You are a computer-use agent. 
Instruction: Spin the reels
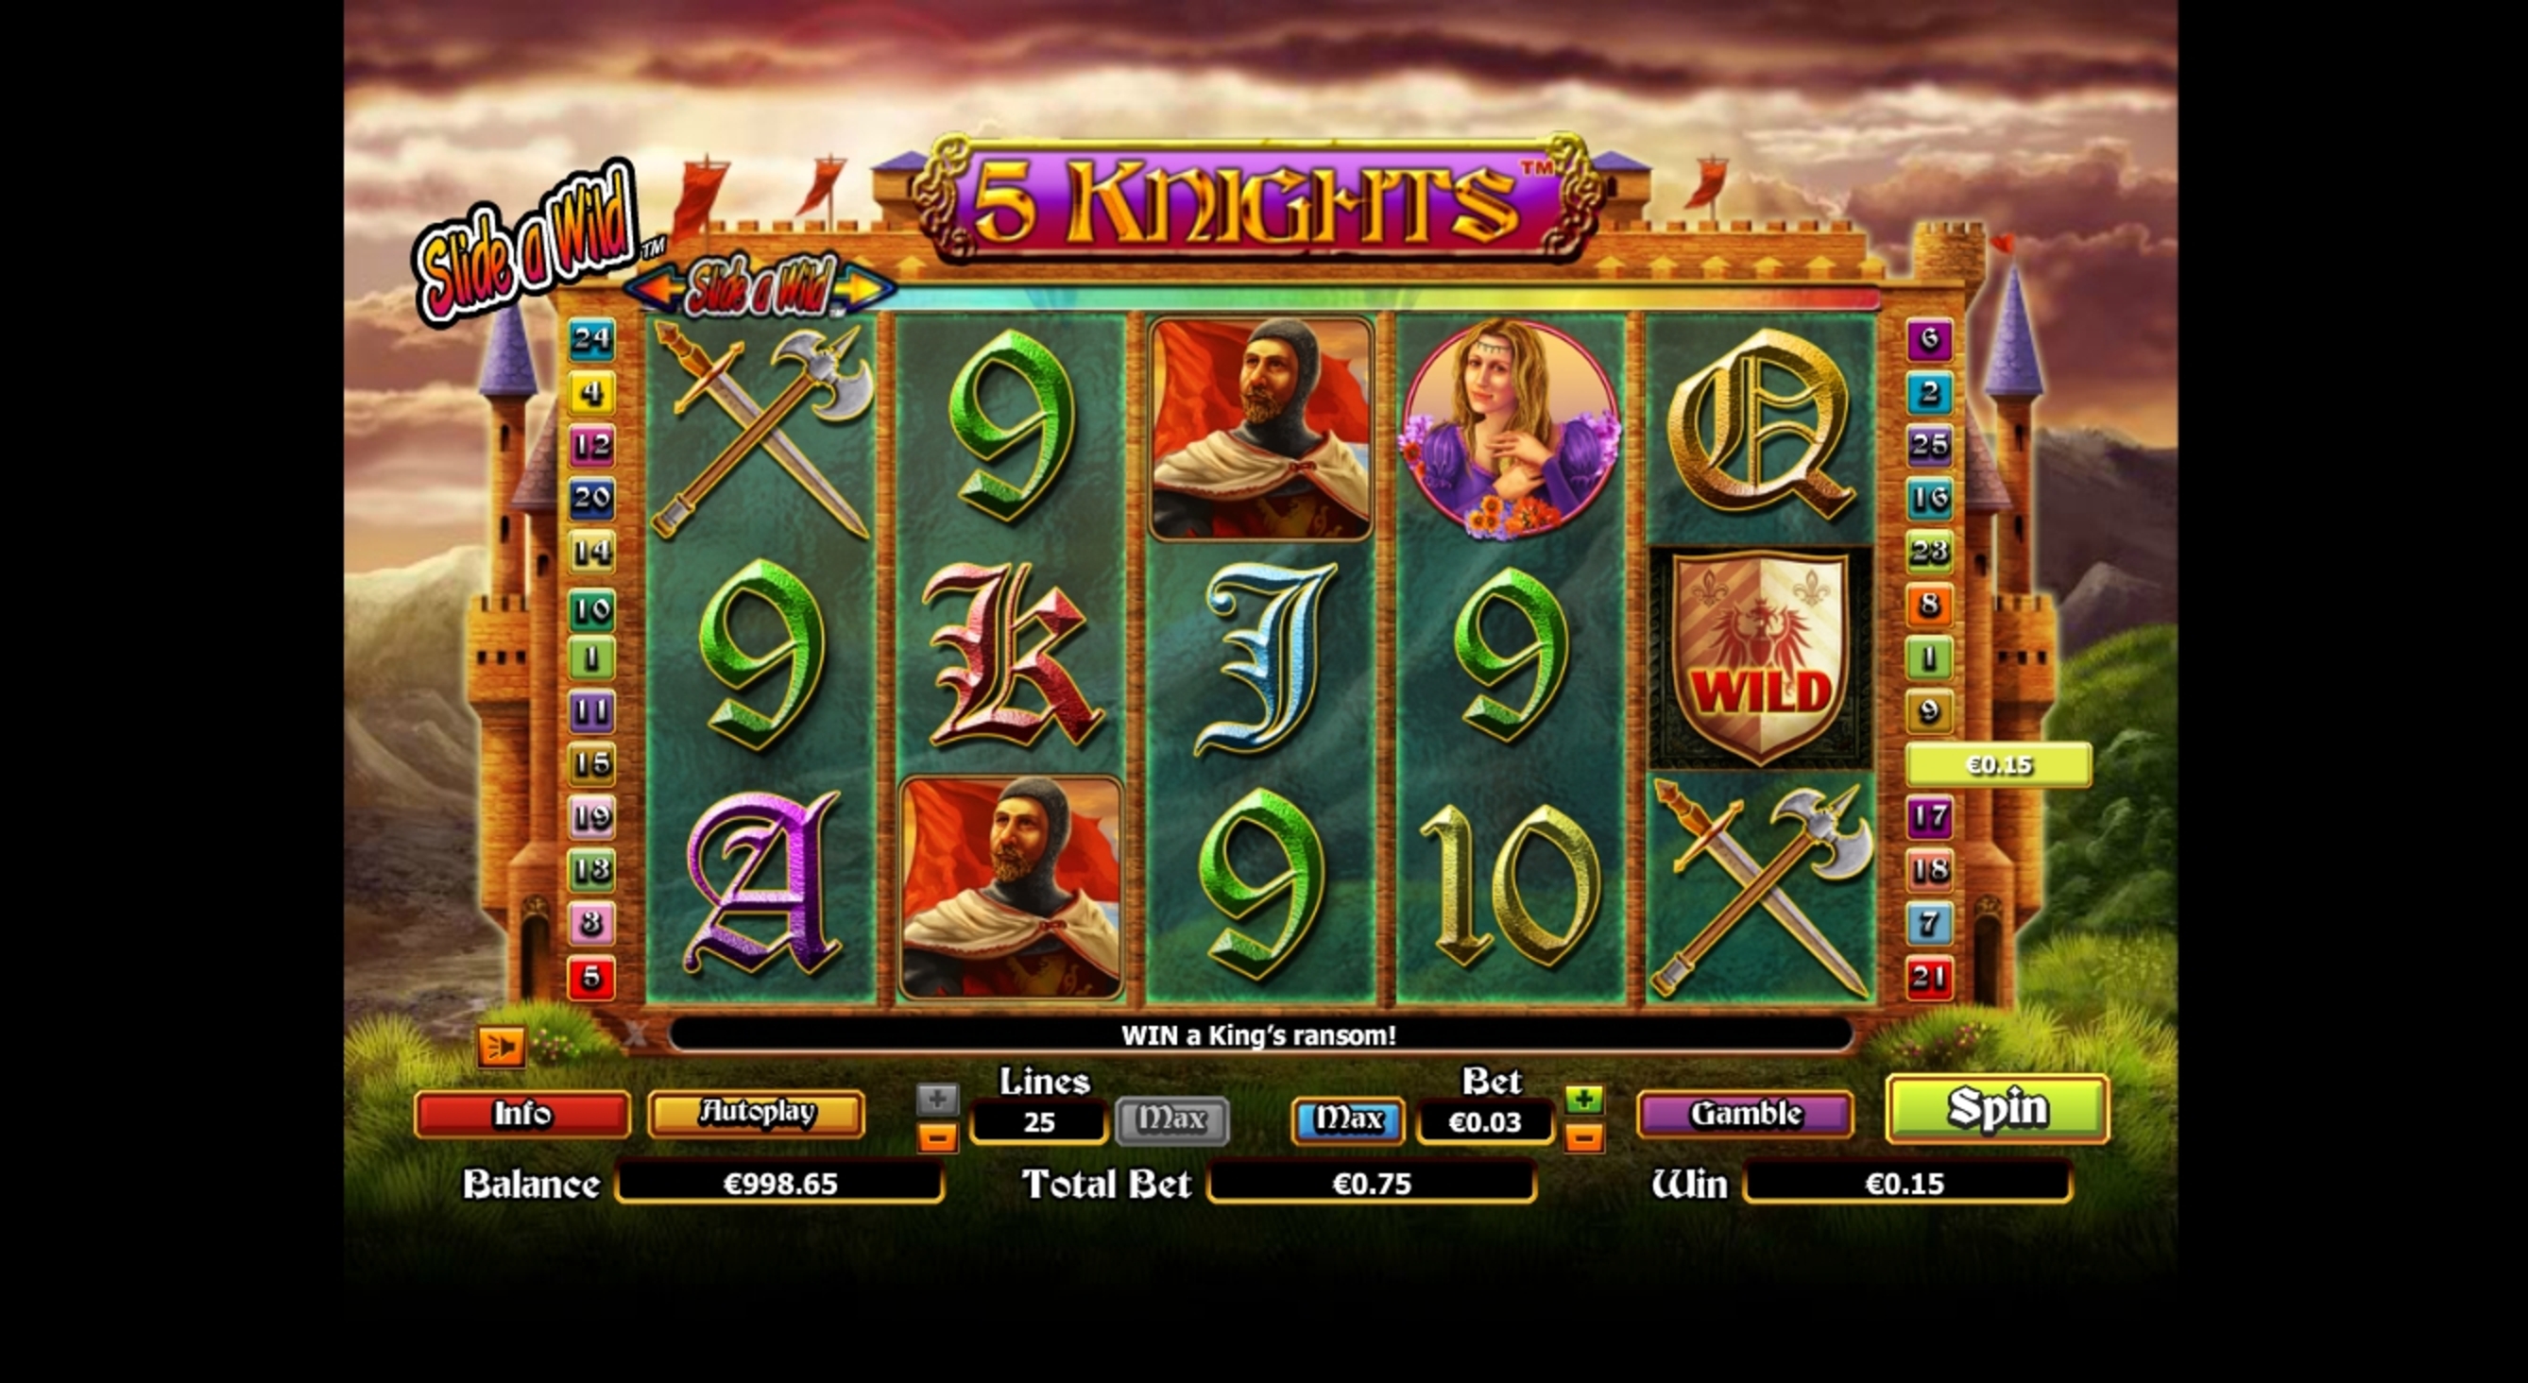coord(1997,1109)
